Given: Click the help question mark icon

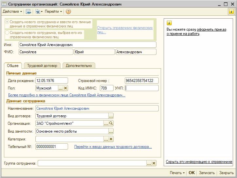Looking at the screenshot, I should [x=68, y=11].
